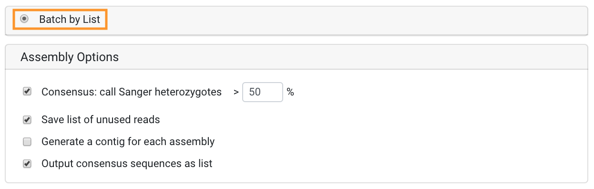Image resolution: width=594 pixels, height=189 pixels.
Task: Click the "Generate a contig for each assembly" text
Action: 128,142
